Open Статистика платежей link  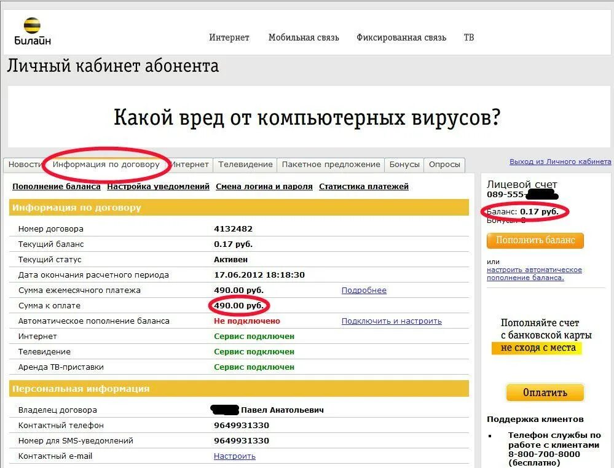click(364, 187)
